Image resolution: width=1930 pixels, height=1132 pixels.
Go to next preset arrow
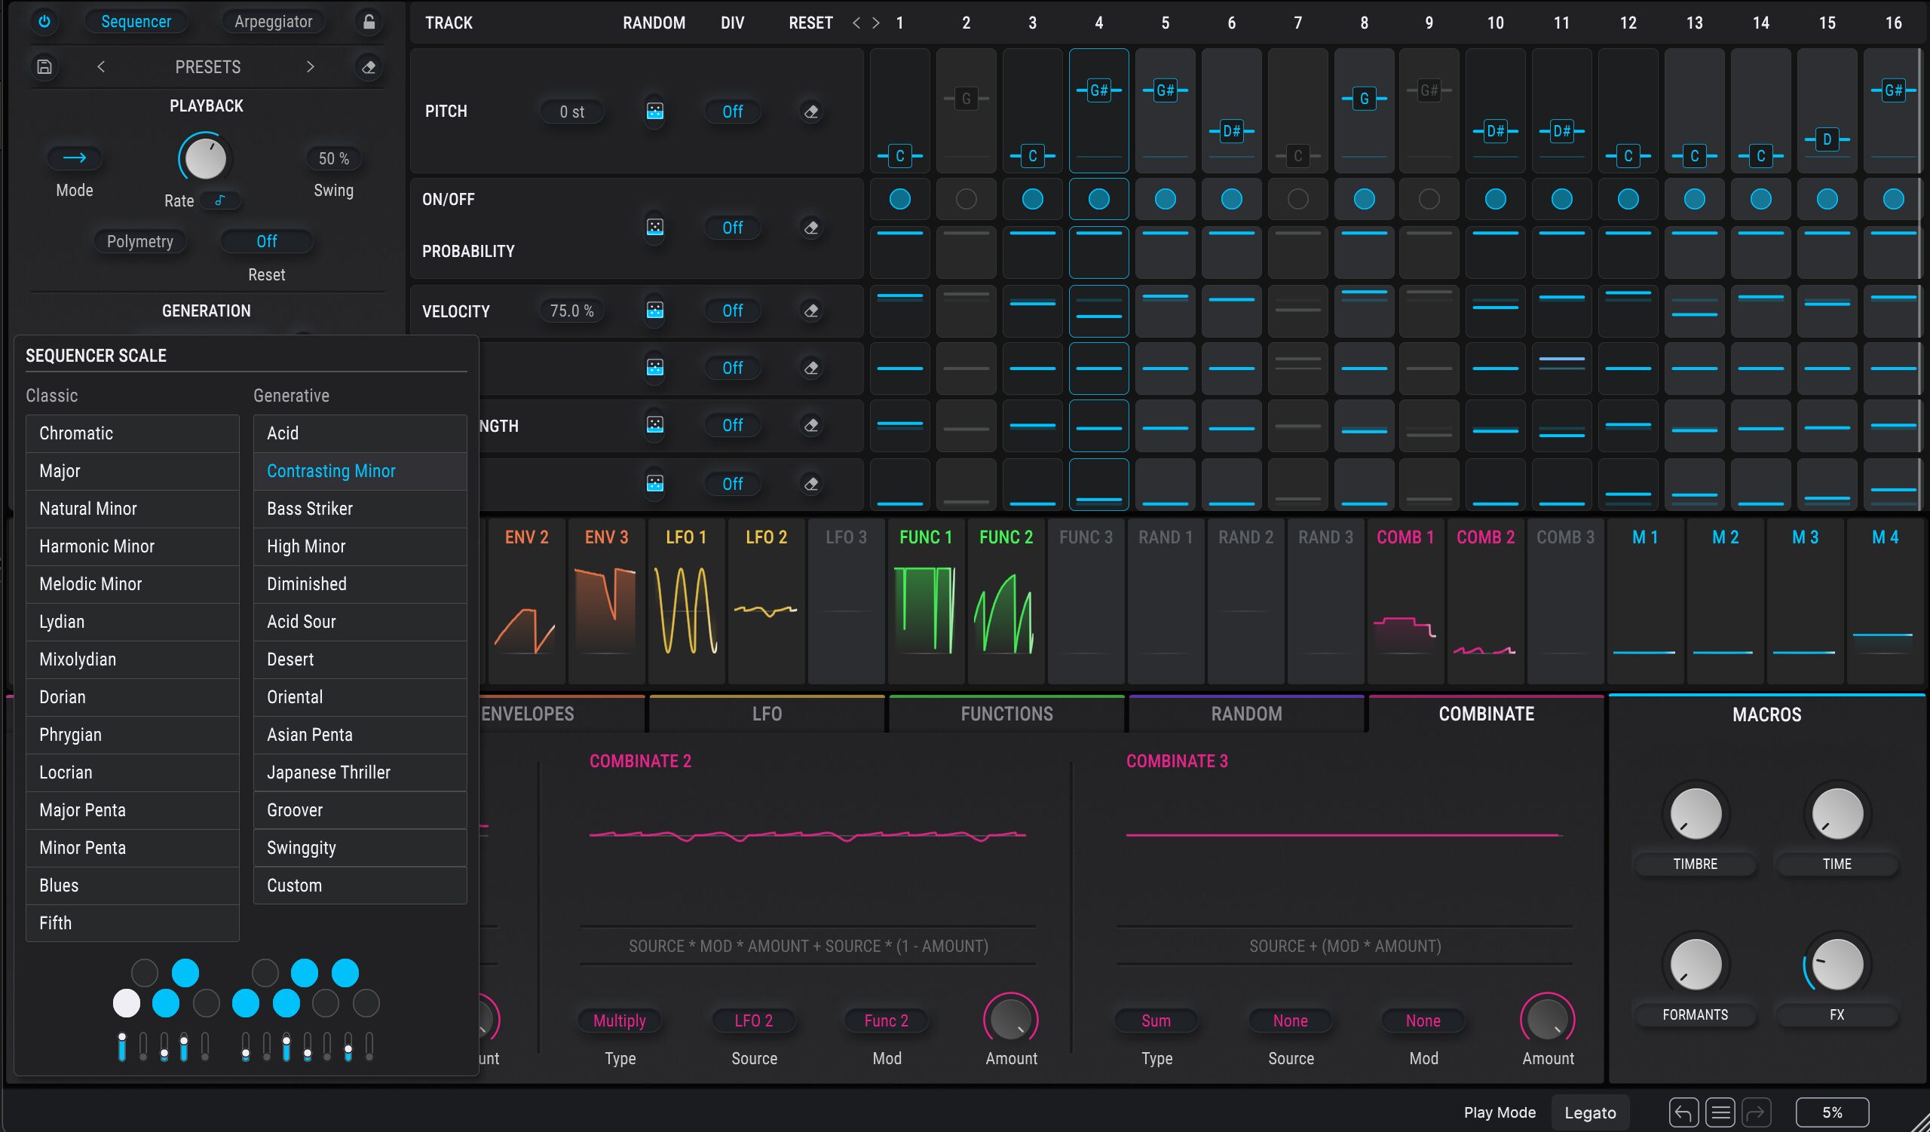309,67
